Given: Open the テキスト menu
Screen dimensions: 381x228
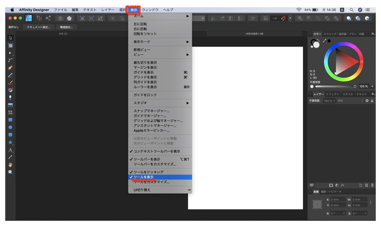Looking at the screenshot, I should coord(90,10).
